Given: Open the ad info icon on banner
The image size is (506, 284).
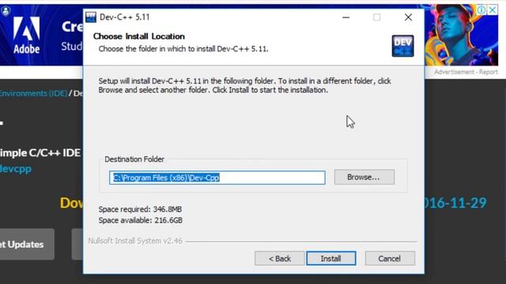Looking at the screenshot, I should point(481,10).
